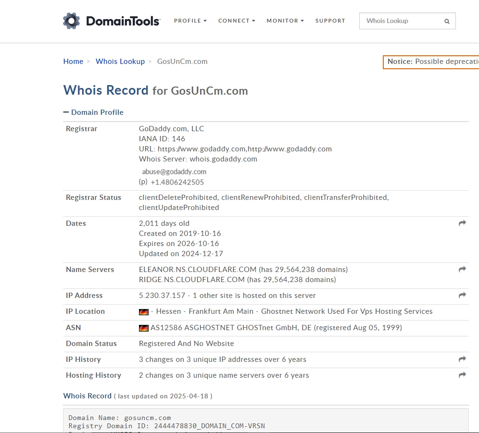Select the clientDeleteProhibited status text
479x433 pixels.
[x=178, y=197]
